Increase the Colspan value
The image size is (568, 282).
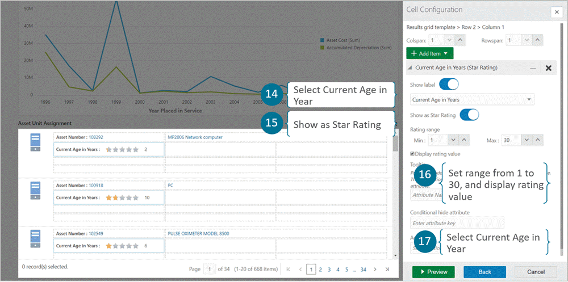pyautogui.click(x=460, y=40)
